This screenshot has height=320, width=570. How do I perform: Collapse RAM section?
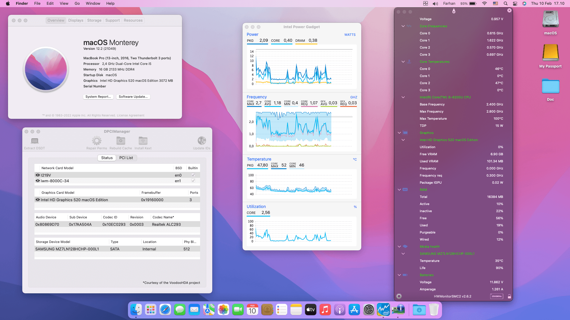point(399,190)
